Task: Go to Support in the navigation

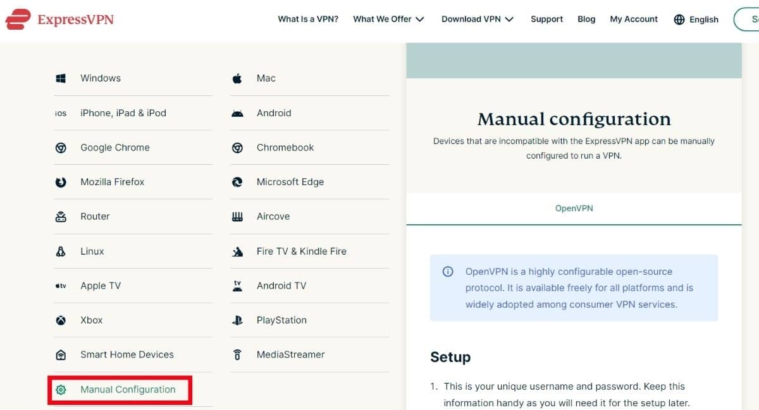Action: (546, 19)
